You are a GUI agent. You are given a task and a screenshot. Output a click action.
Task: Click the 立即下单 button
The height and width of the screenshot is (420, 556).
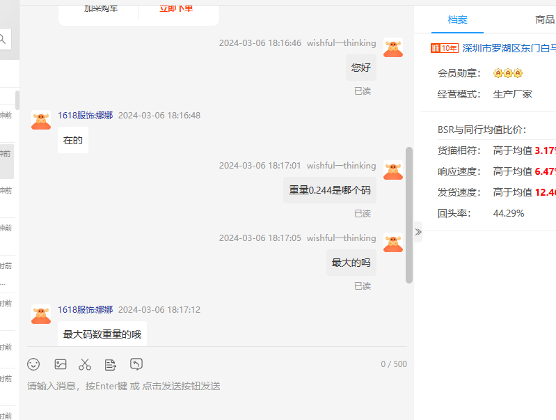coord(176,8)
